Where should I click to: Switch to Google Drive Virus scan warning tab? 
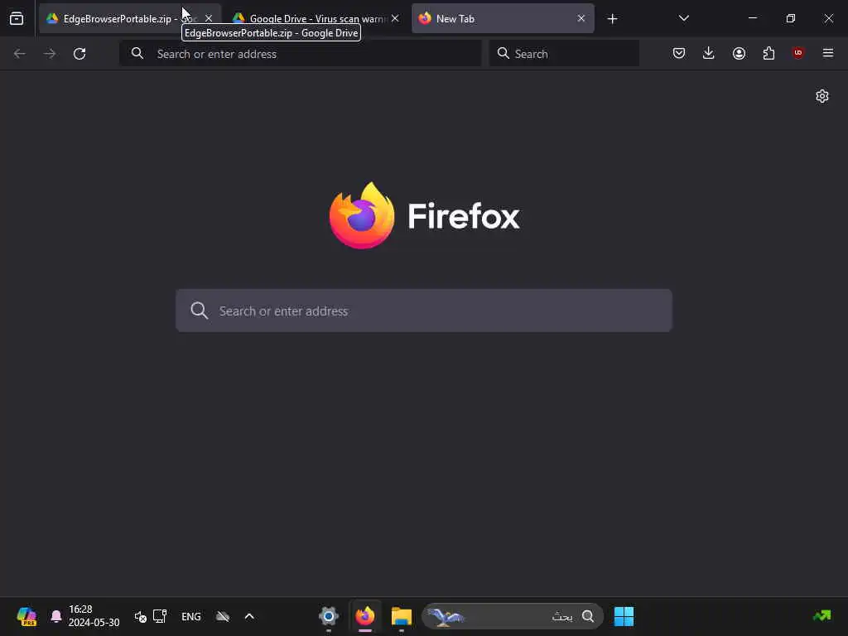tap(316, 18)
